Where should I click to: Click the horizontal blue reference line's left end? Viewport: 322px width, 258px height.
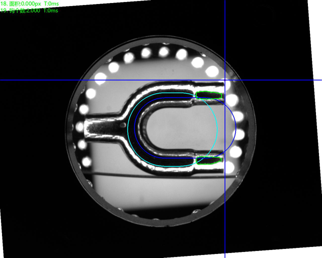click(x=2, y=80)
